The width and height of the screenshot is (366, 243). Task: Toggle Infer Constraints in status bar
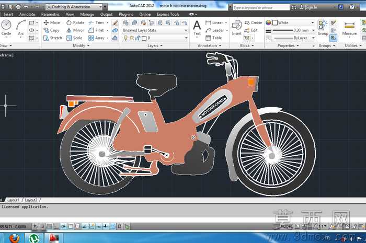pos(35,226)
